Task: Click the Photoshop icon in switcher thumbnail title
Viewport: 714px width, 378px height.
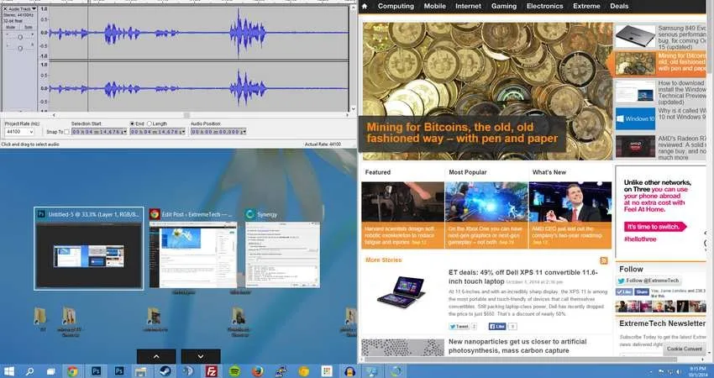Action: tap(41, 214)
